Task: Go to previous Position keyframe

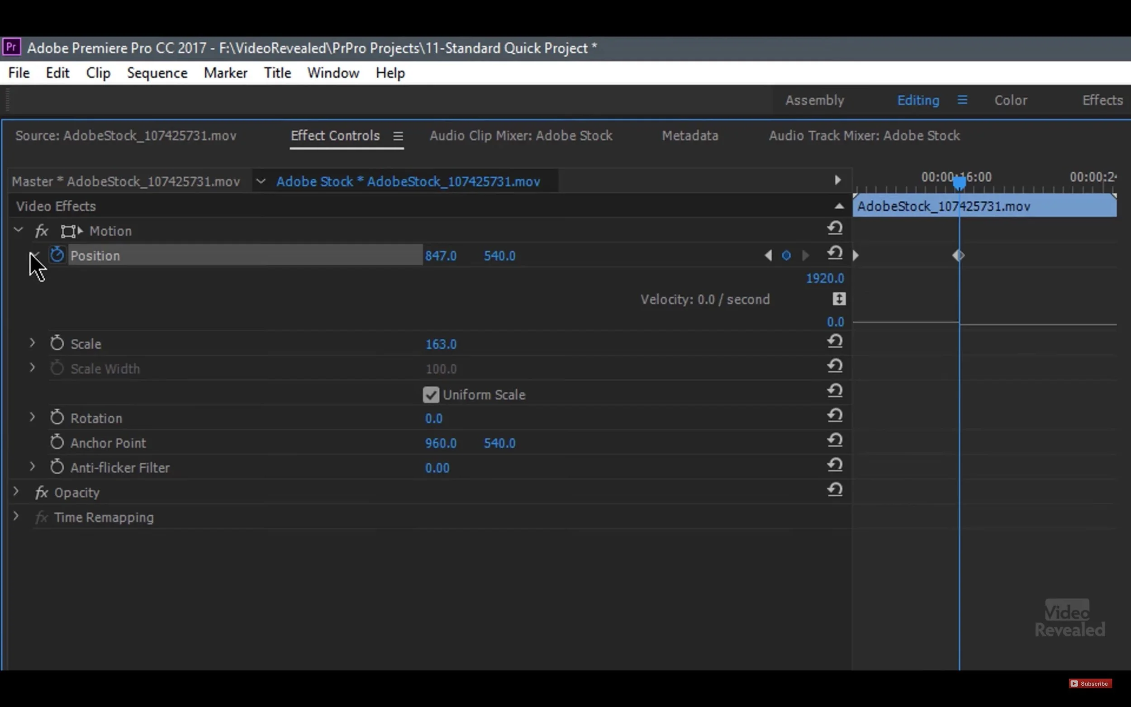Action: click(x=768, y=256)
